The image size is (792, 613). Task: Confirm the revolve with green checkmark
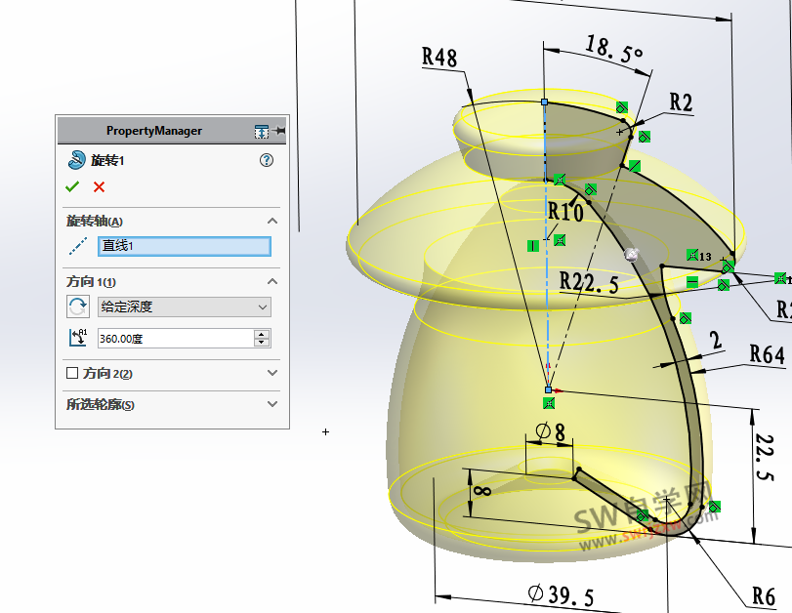click(x=71, y=186)
